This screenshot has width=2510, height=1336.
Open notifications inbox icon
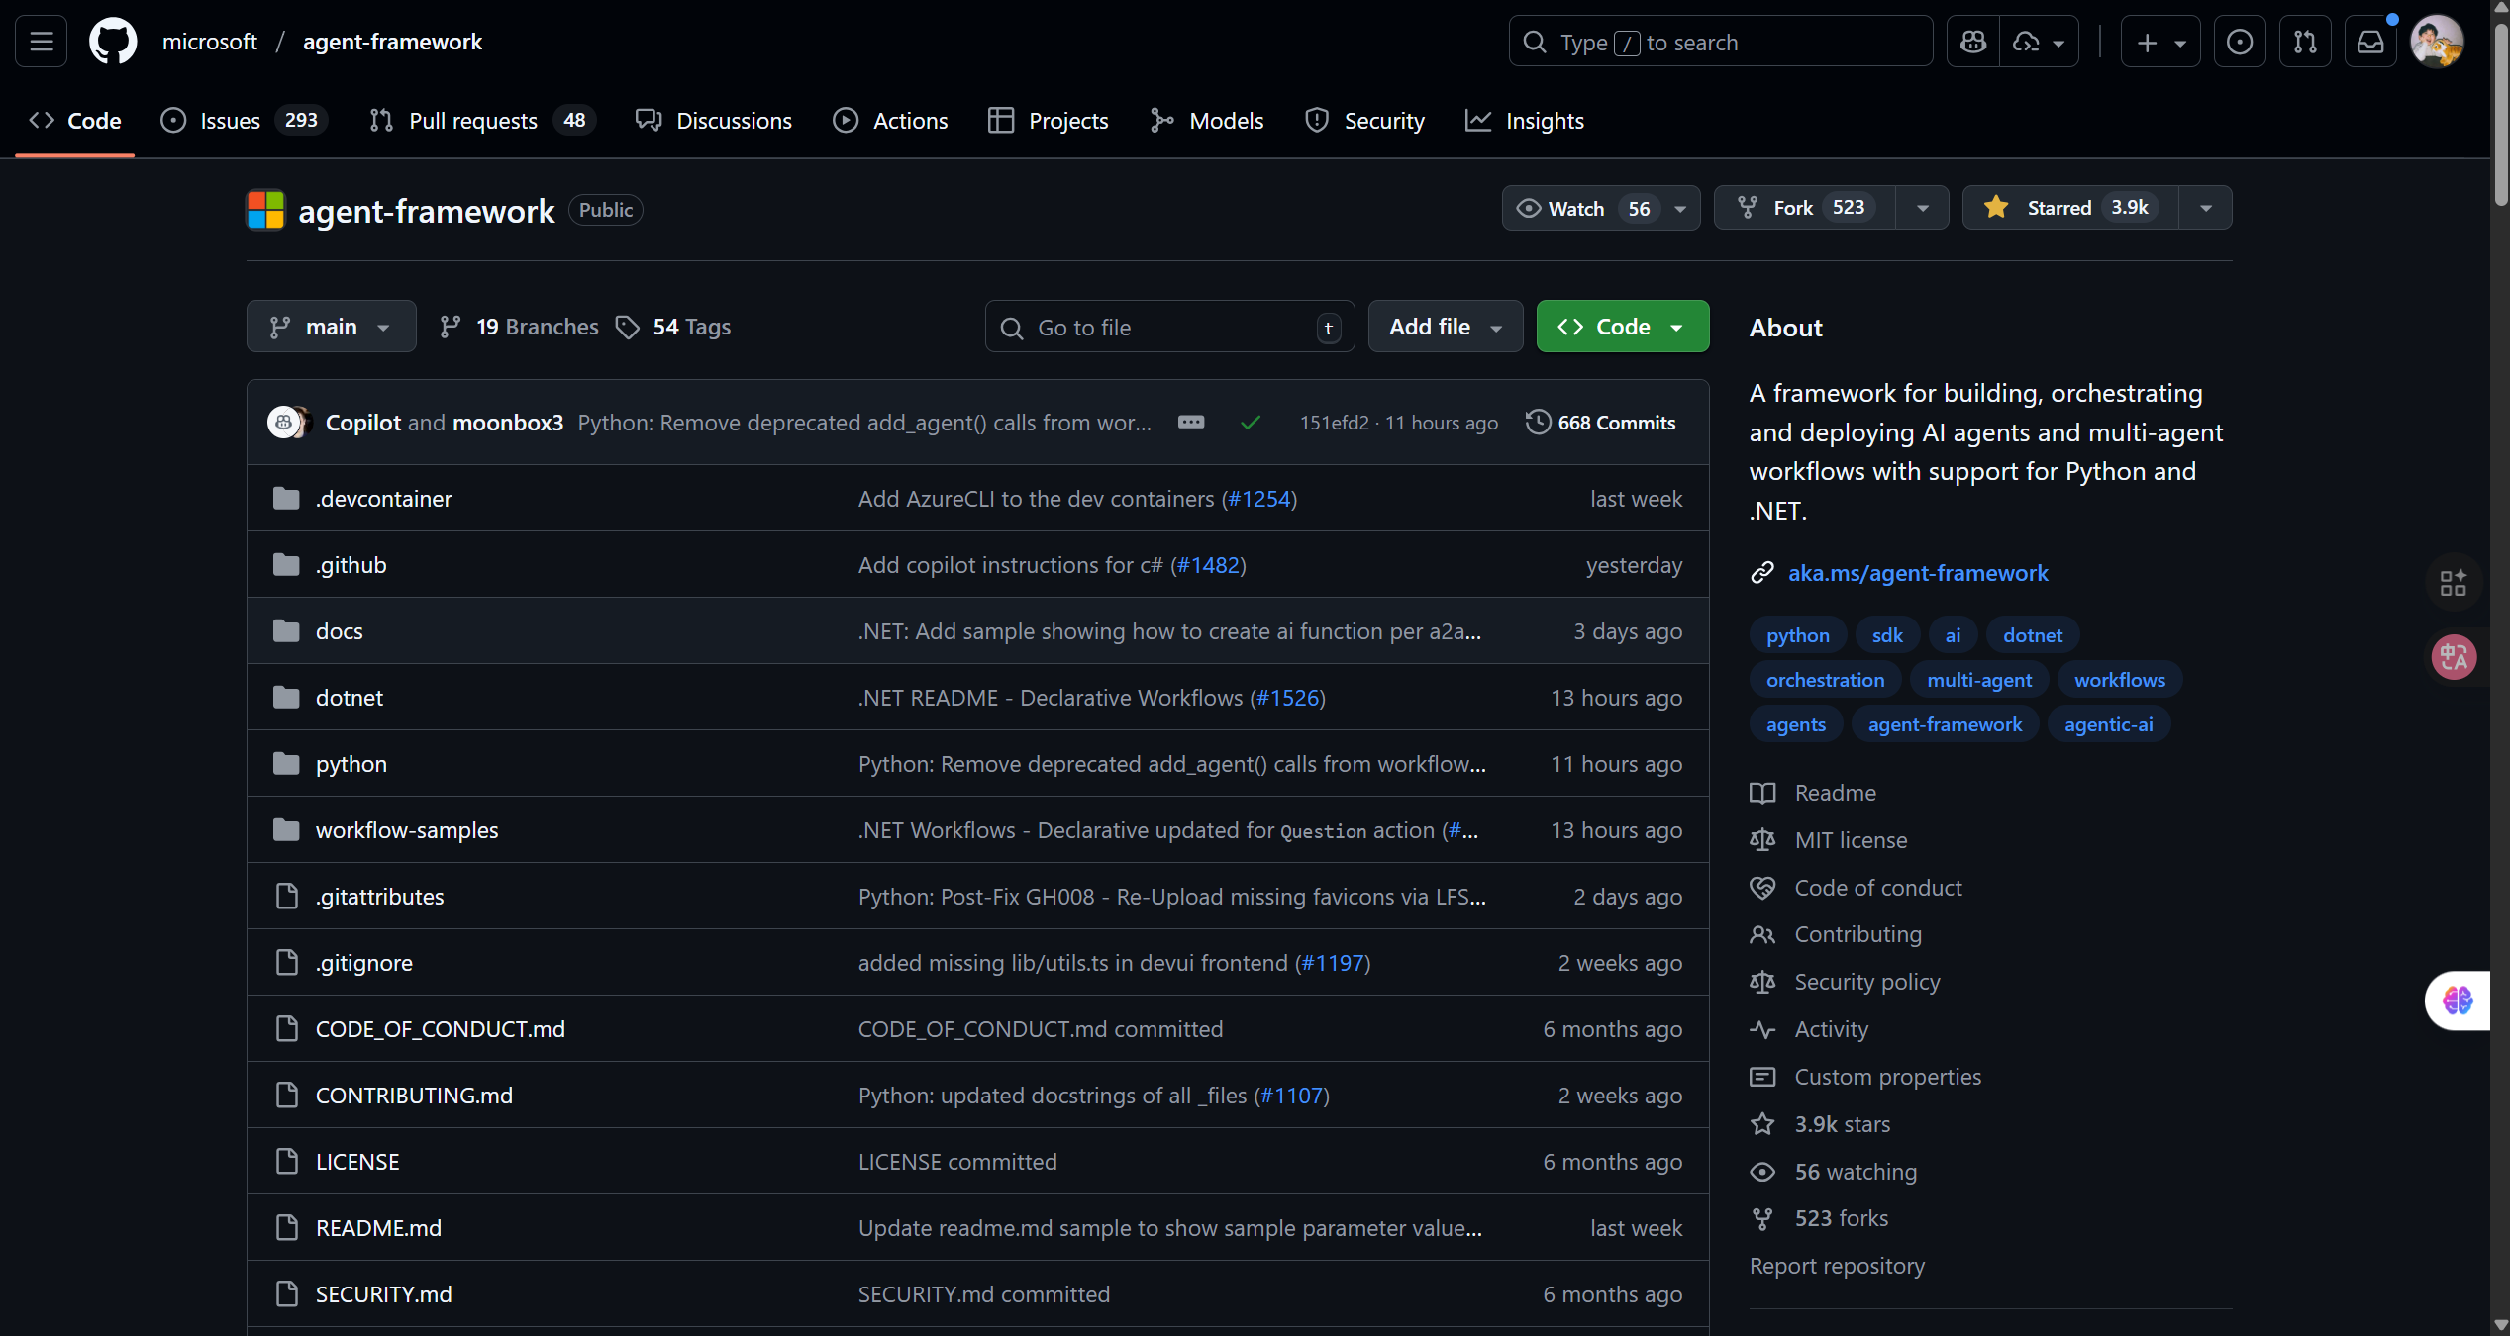(x=2369, y=42)
